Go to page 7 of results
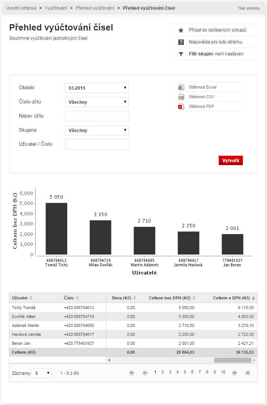 point(200,372)
